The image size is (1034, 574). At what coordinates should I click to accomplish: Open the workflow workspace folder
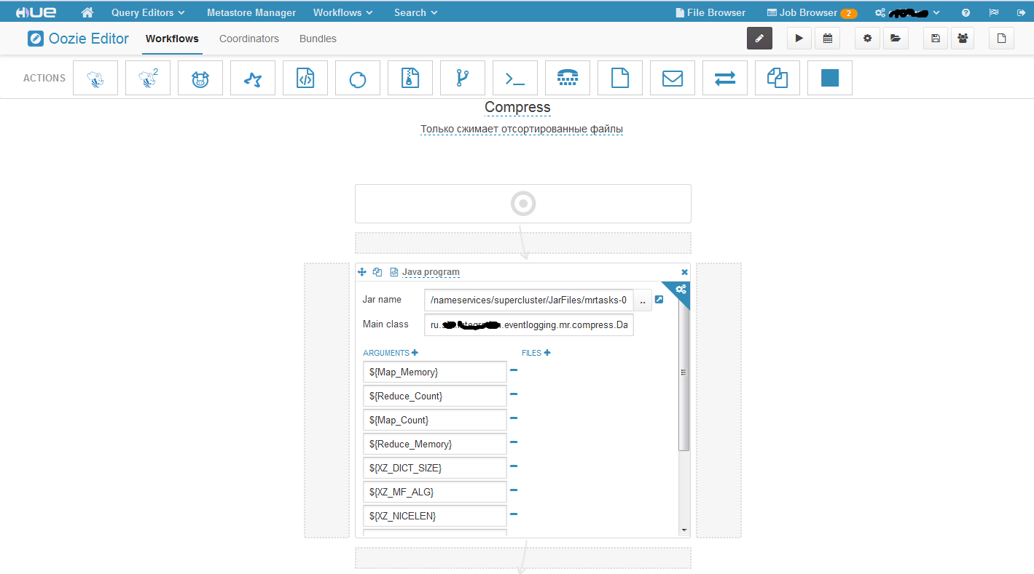(896, 39)
